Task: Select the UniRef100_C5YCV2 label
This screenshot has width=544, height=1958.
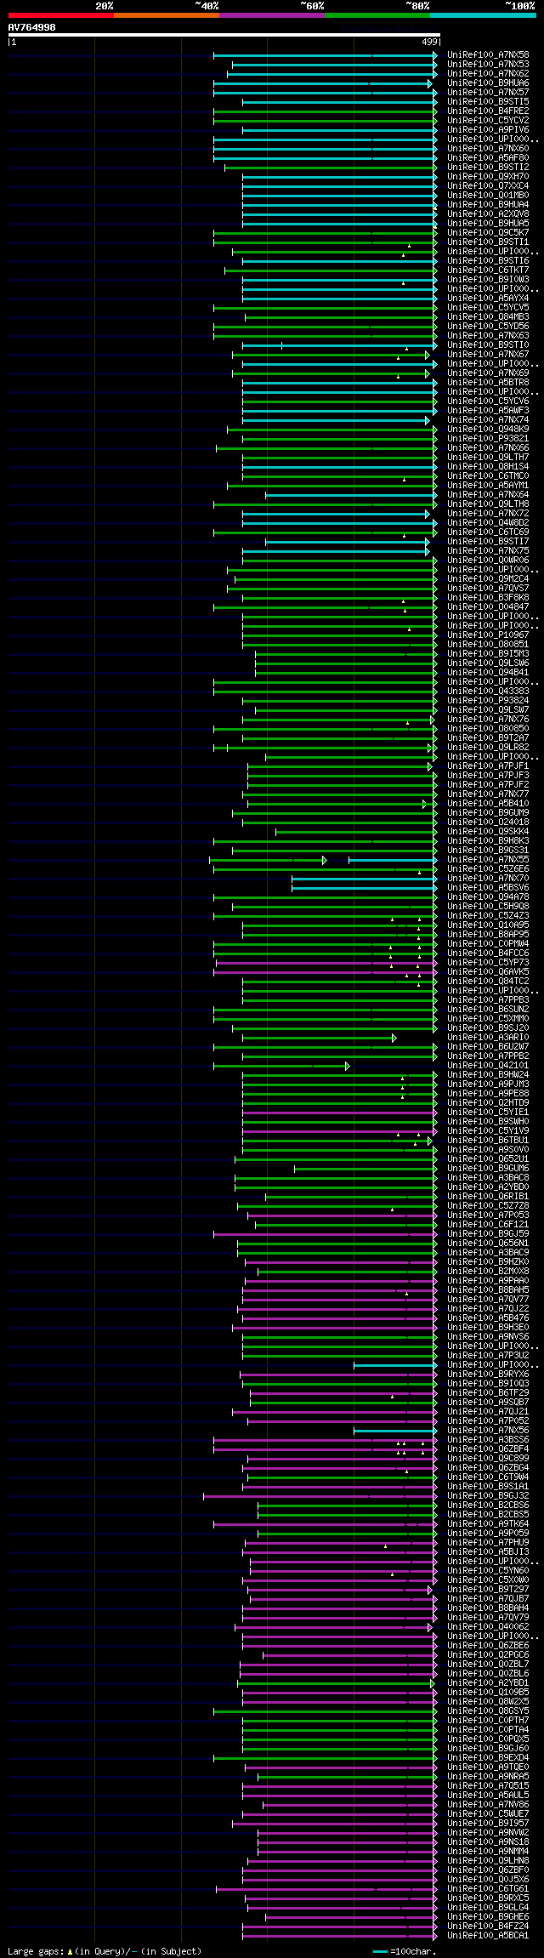Action: click(x=488, y=121)
